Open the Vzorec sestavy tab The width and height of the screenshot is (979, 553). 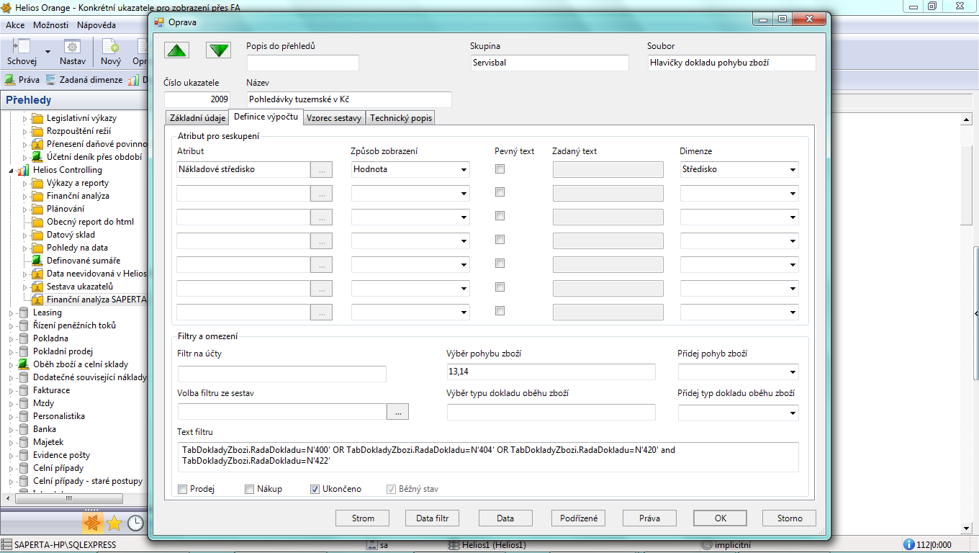click(x=334, y=117)
